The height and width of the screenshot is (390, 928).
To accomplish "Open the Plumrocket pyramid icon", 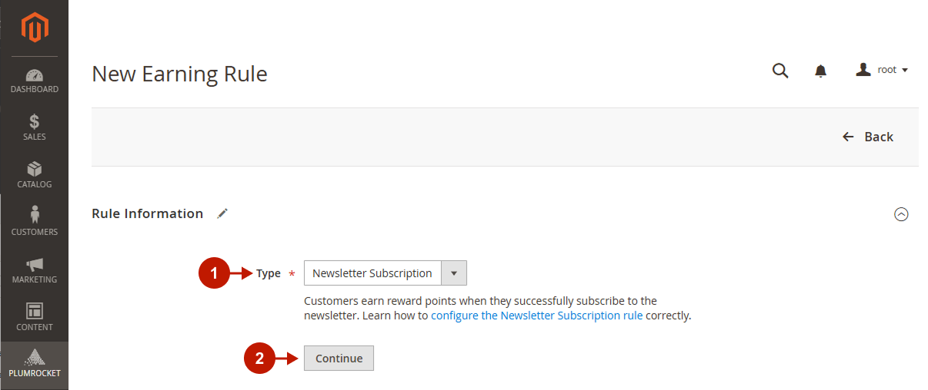I will point(35,358).
